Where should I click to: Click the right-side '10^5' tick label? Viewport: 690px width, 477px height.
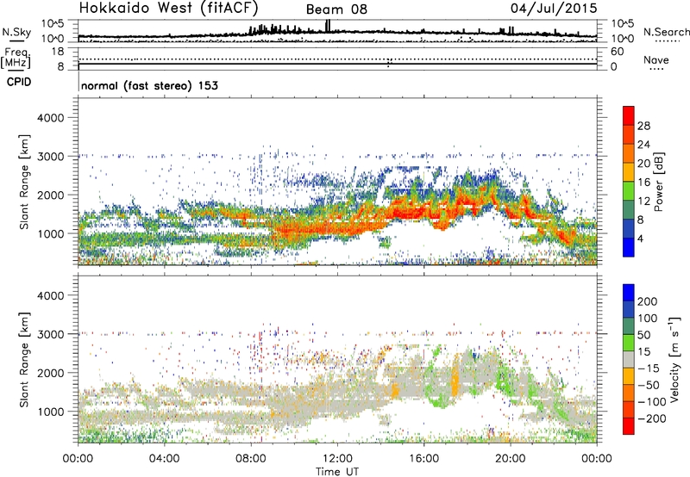[622, 24]
